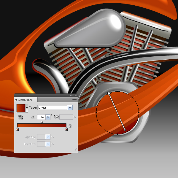Select the right dark red gradient stop
This screenshot has height=178, width=178.
66,129
